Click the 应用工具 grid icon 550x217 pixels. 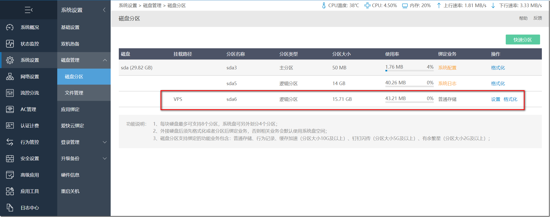[10, 191]
